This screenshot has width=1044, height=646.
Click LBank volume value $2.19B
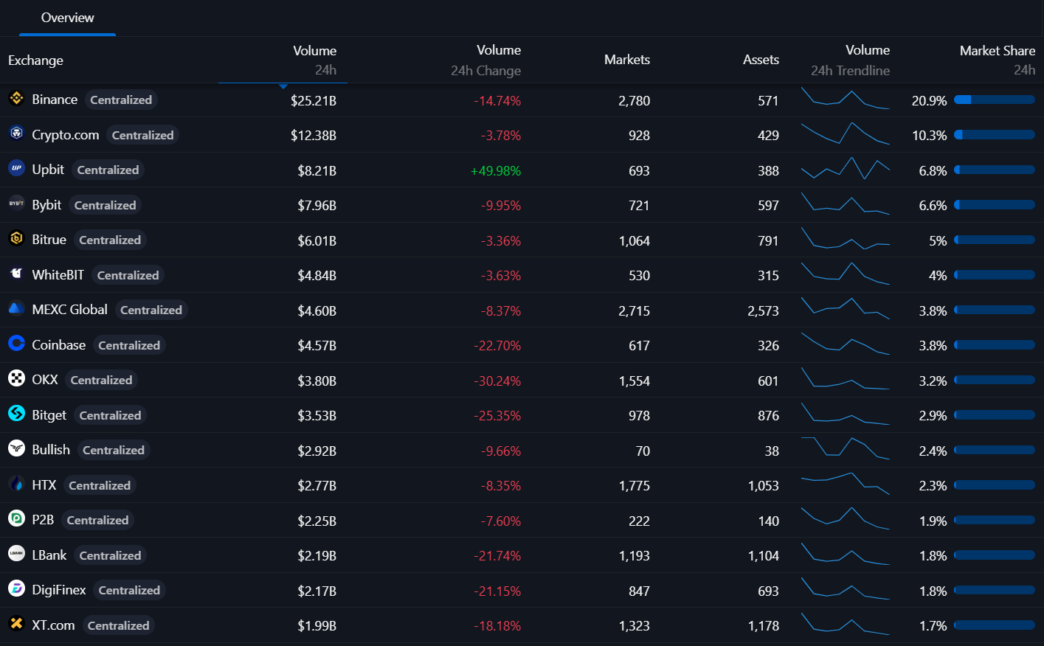pos(317,556)
